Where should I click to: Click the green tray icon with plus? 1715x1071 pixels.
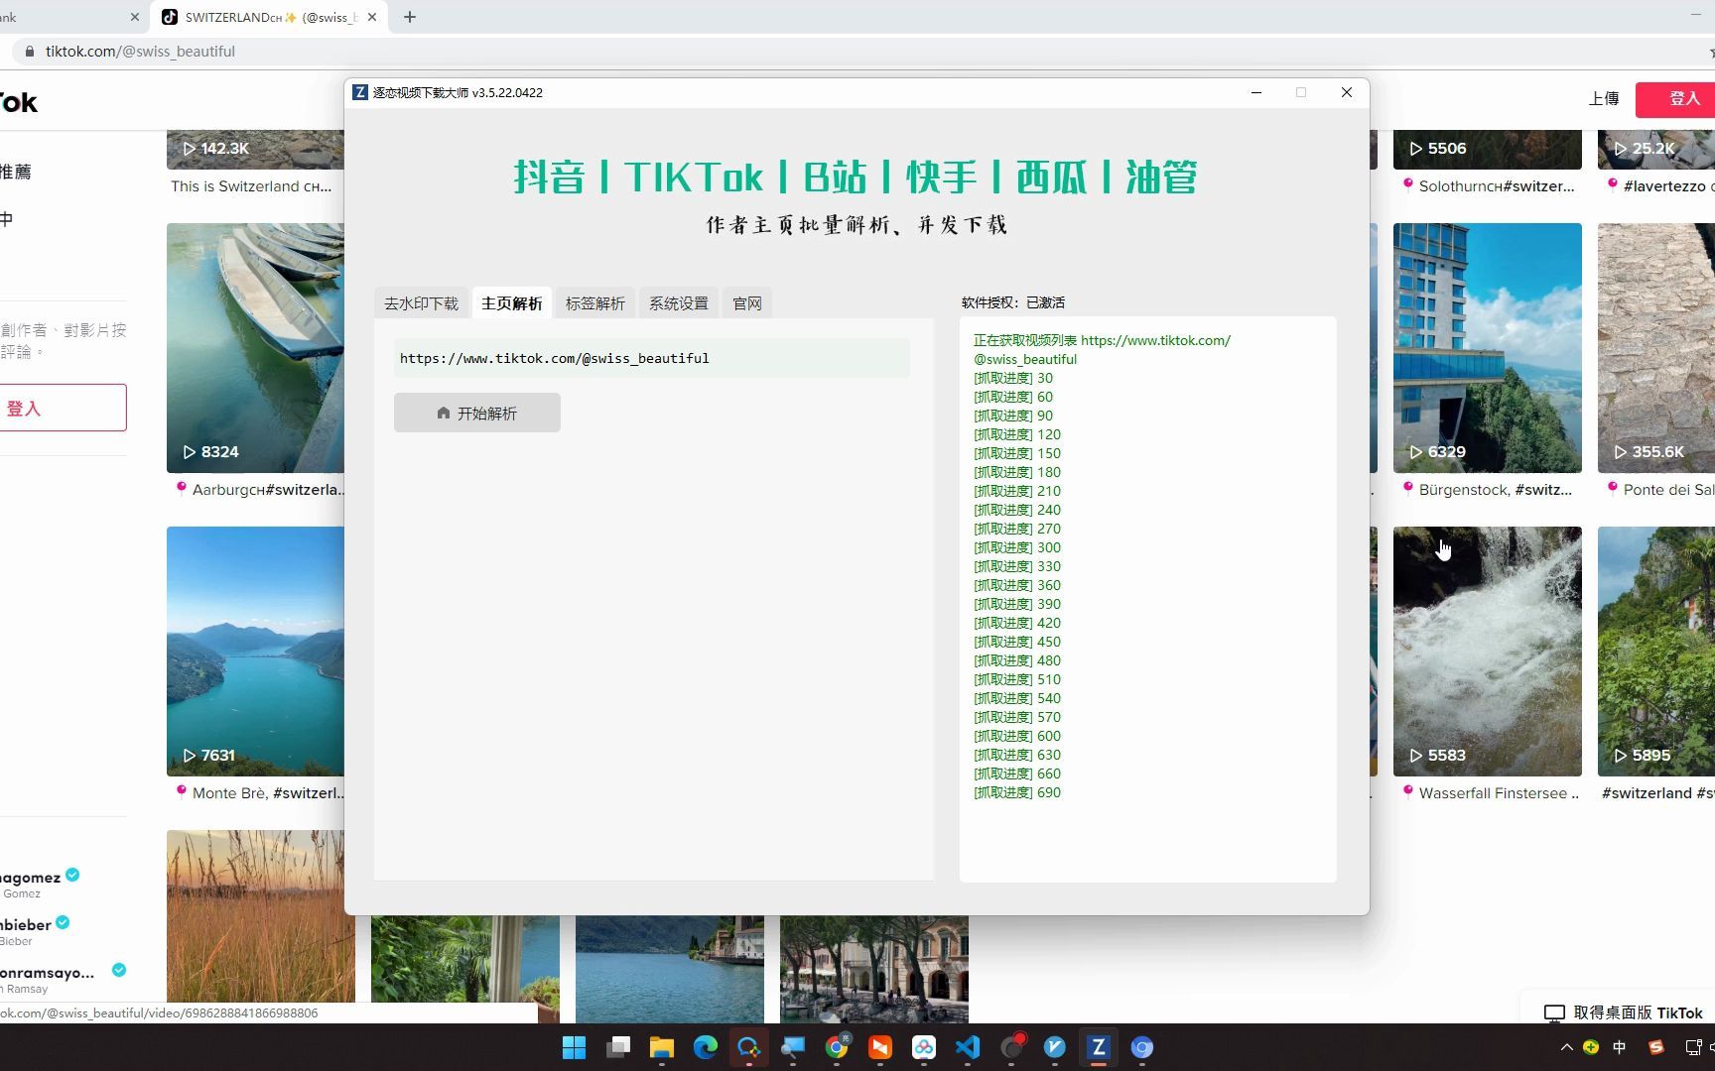[x=1591, y=1047]
